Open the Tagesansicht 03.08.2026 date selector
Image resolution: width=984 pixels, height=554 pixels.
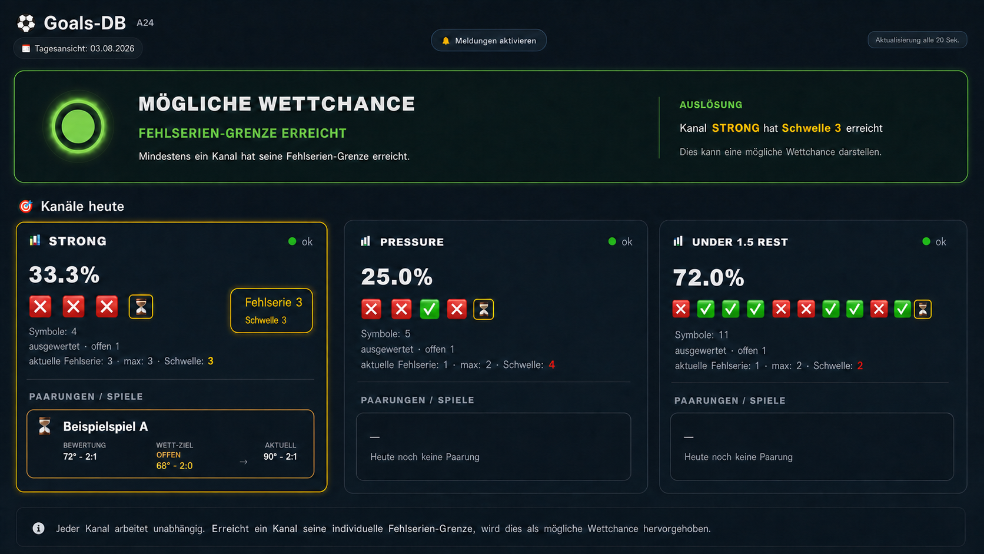pos(78,49)
